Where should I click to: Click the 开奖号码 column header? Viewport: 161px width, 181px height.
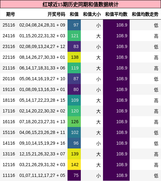pos(56,14)
